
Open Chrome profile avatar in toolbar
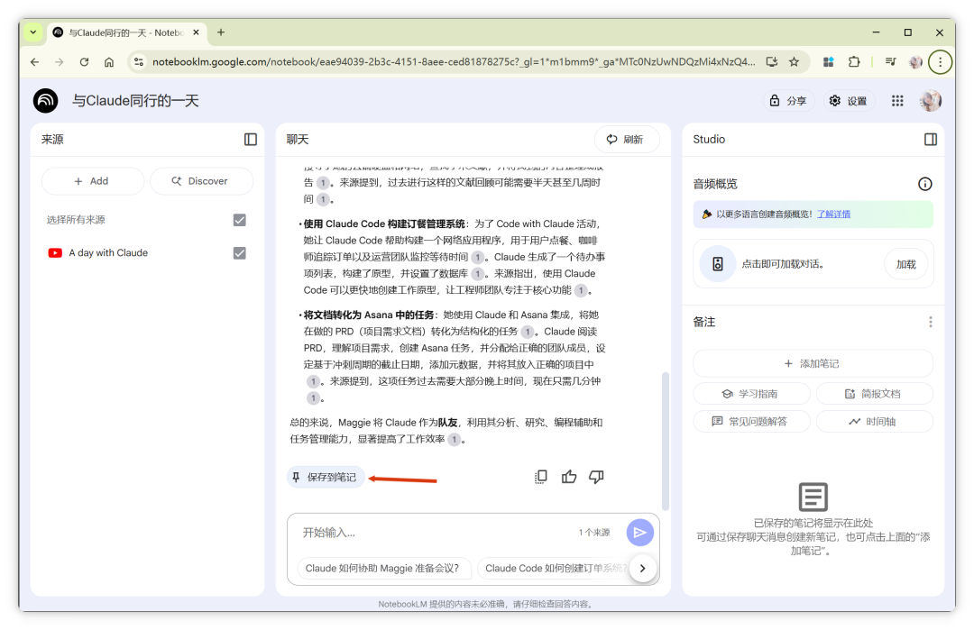915,62
